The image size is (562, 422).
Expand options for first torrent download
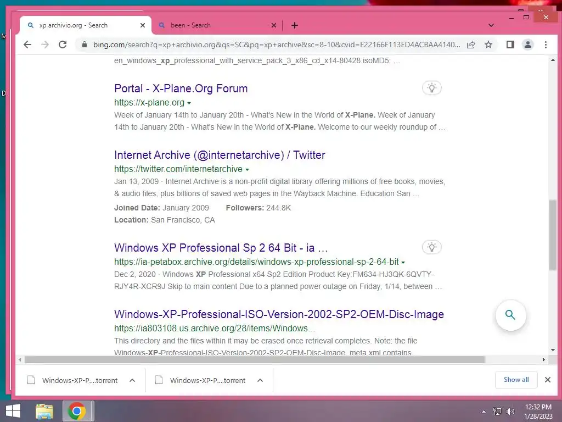132,380
